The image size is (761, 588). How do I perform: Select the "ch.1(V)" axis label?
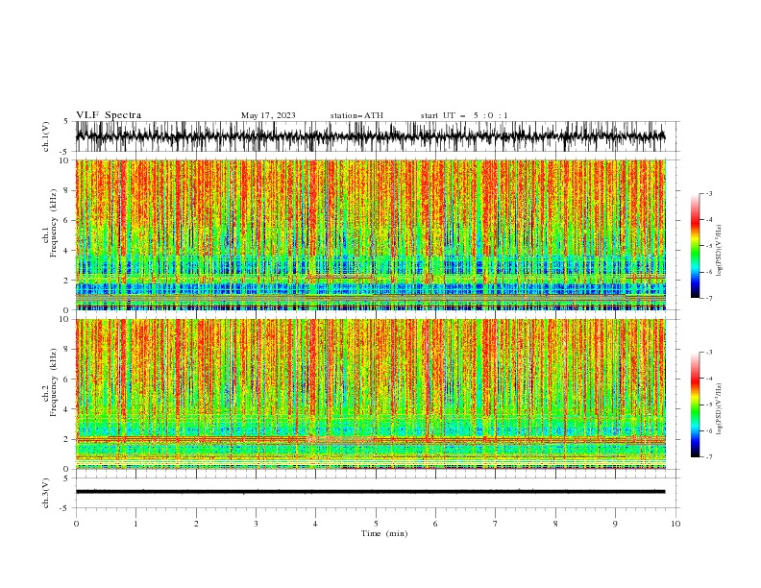pyautogui.click(x=46, y=136)
